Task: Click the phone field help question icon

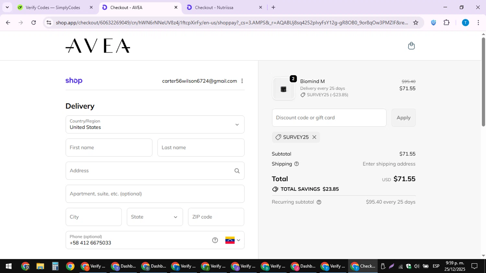Action: pos(215,240)
